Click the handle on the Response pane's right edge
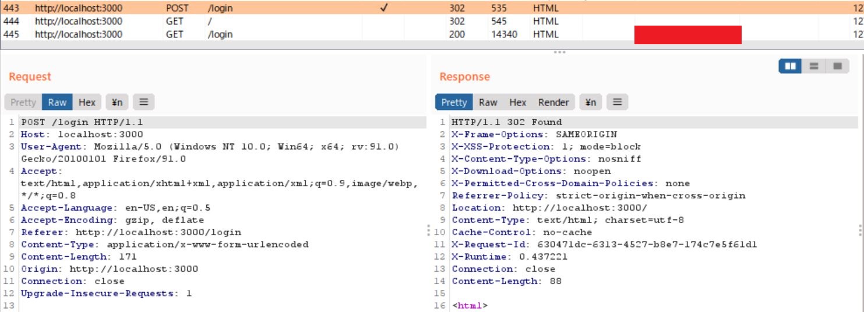Image resolution: width=864 pixels, height=312 pixels. coord(860,231)
